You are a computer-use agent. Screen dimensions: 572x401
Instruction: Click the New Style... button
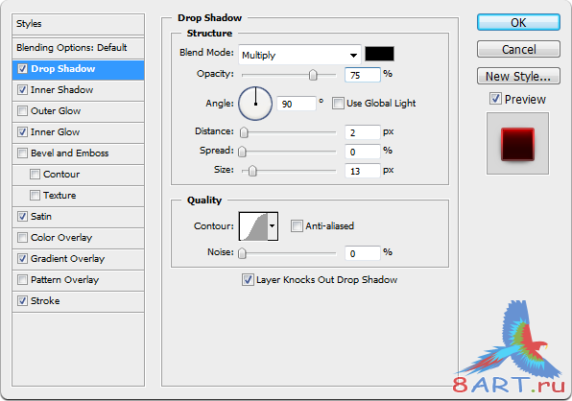point(518,76)
